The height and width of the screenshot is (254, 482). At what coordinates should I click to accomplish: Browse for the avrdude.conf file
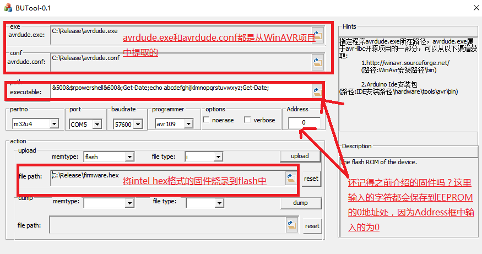click(318, 62)
